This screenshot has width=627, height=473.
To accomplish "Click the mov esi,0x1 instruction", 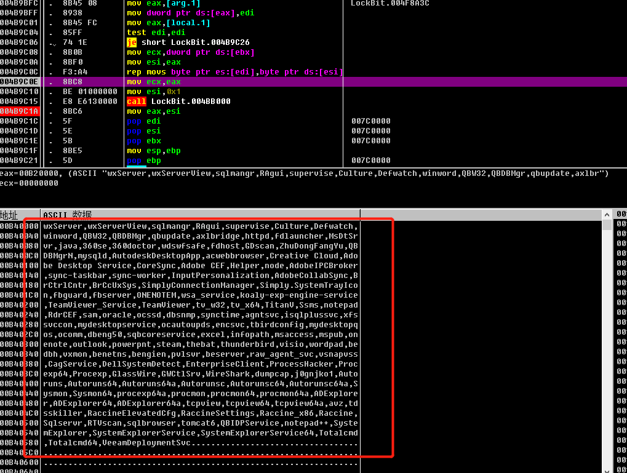I will [154, 92].
